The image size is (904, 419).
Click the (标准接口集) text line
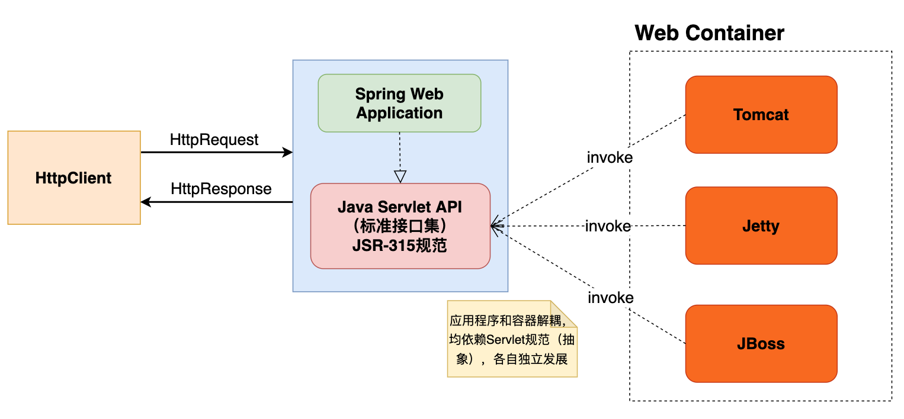(x=399, y=227)
